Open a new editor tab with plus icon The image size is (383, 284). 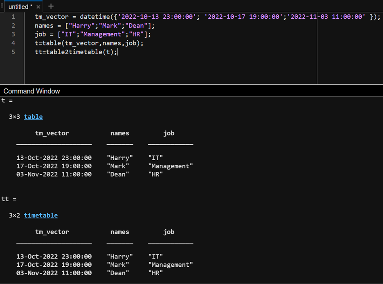[x=51, y=7]
